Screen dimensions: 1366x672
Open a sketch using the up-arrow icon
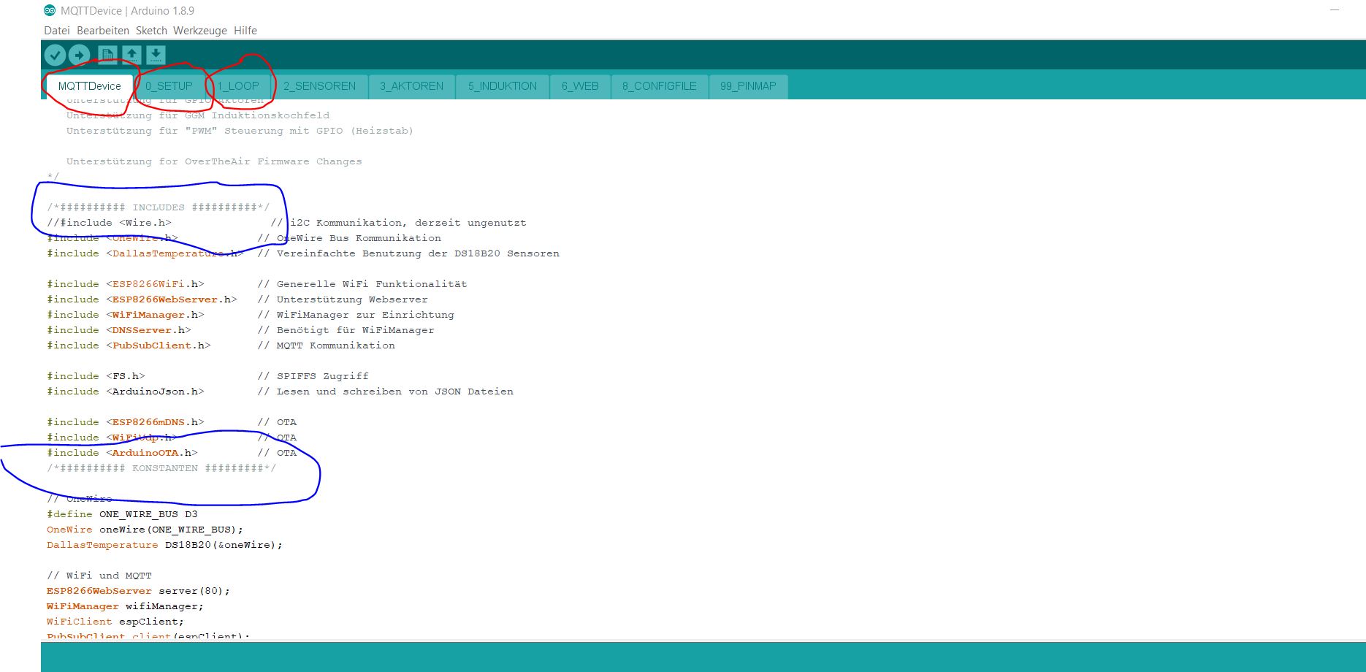point(131,55)
